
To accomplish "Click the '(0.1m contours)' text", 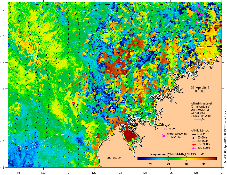I will [200, 107].
